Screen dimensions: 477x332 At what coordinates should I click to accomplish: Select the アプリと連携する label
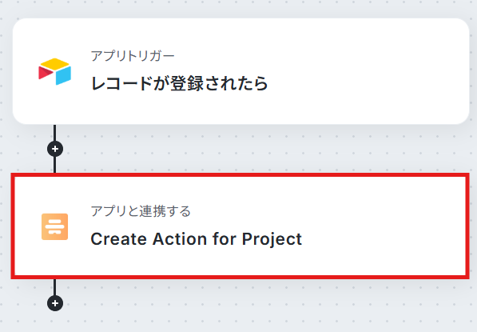pos(141,211)
